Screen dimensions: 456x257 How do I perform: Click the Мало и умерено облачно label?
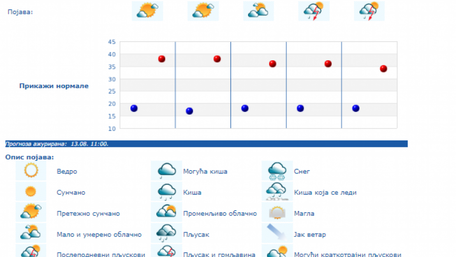point(99,235)
